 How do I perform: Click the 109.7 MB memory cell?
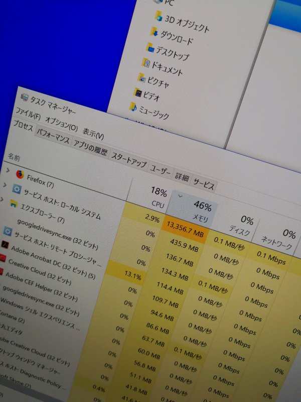point(166,301)
